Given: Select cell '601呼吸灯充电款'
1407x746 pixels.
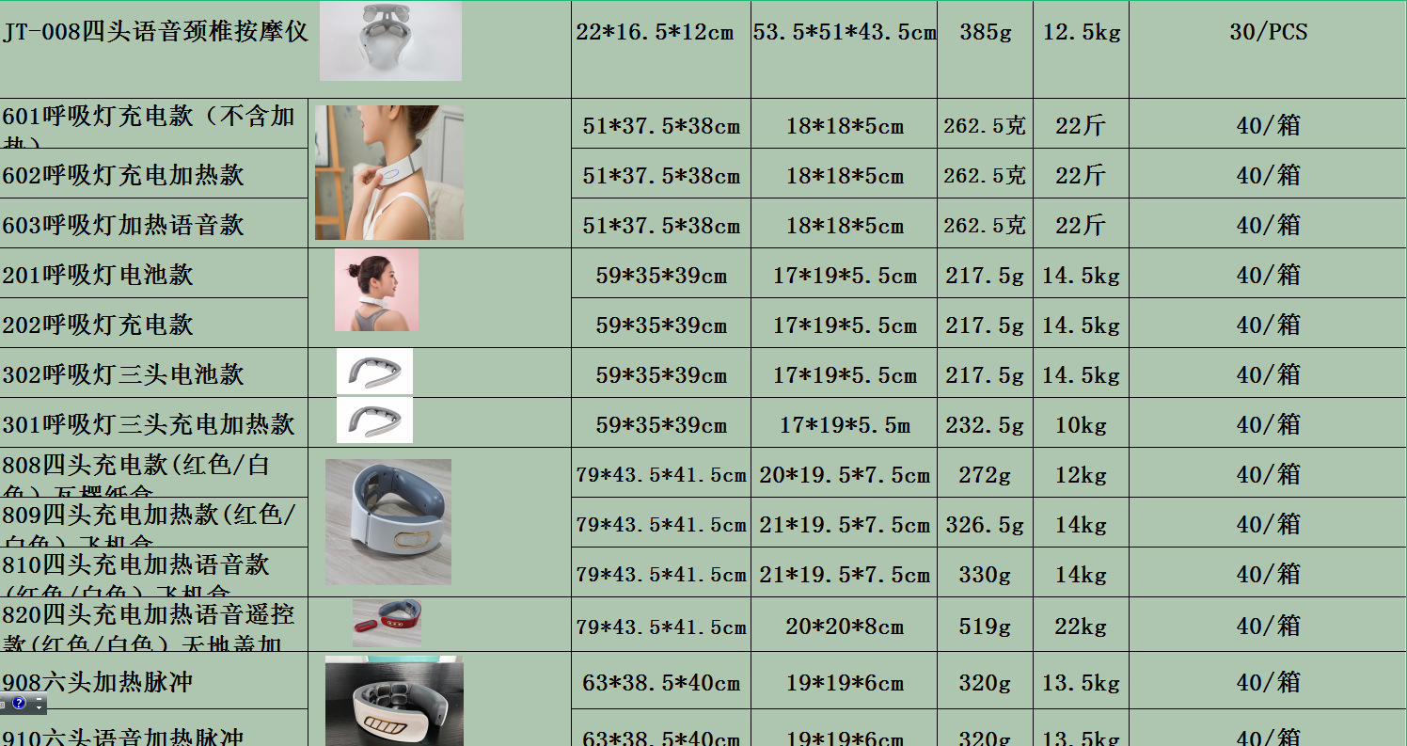Looking at the screenshot, I should pos(154,123).
